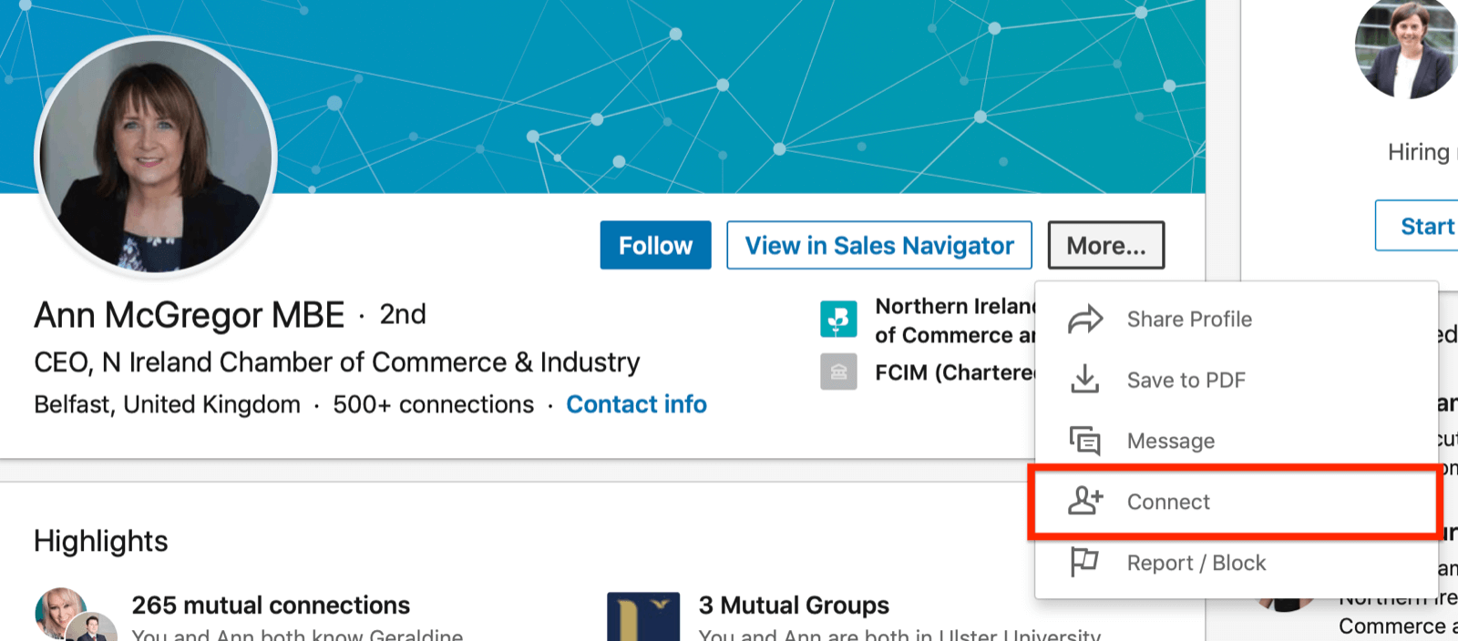View Ann McGregor's profile photo
The height and width of the screenshot is (641, 1458).
[155, 157]
